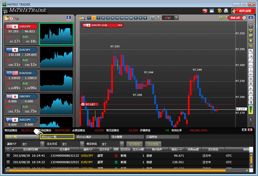Viewport: 258px width, 176px height.
Task: Select the Weekly (W) timeframe
Action: point(140,18)
